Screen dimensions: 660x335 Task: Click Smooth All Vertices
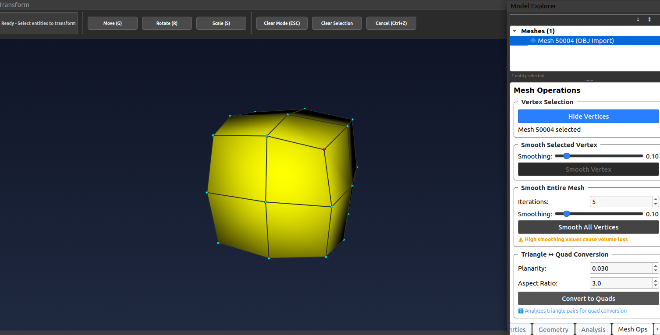pos(588,227)
